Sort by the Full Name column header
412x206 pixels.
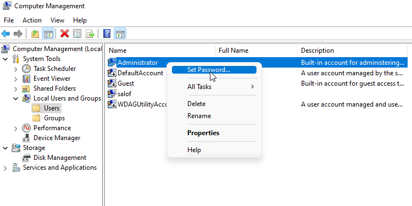[x=257, y=51]
